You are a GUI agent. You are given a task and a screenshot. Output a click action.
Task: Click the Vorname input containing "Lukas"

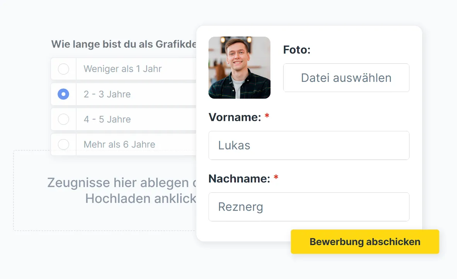pyautogui.click(x=309, y=145)
